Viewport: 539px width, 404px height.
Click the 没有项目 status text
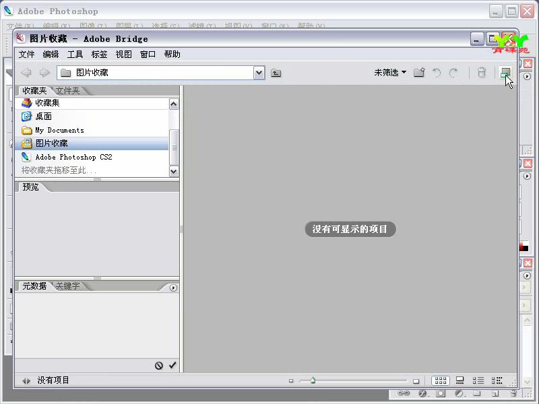click(53, 380)
